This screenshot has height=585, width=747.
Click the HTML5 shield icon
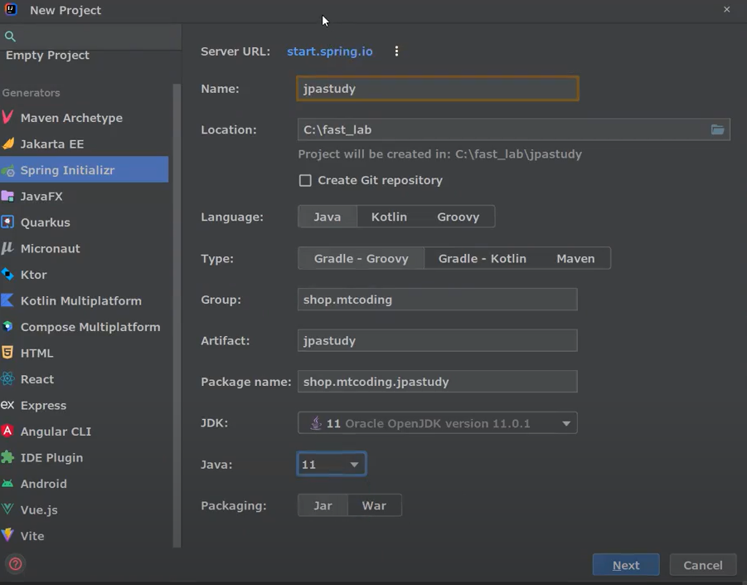click(7, 353)
